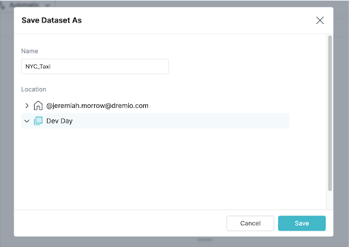Close the Save Dataset As dialog
349x247 pixels.
pos(320,20)
